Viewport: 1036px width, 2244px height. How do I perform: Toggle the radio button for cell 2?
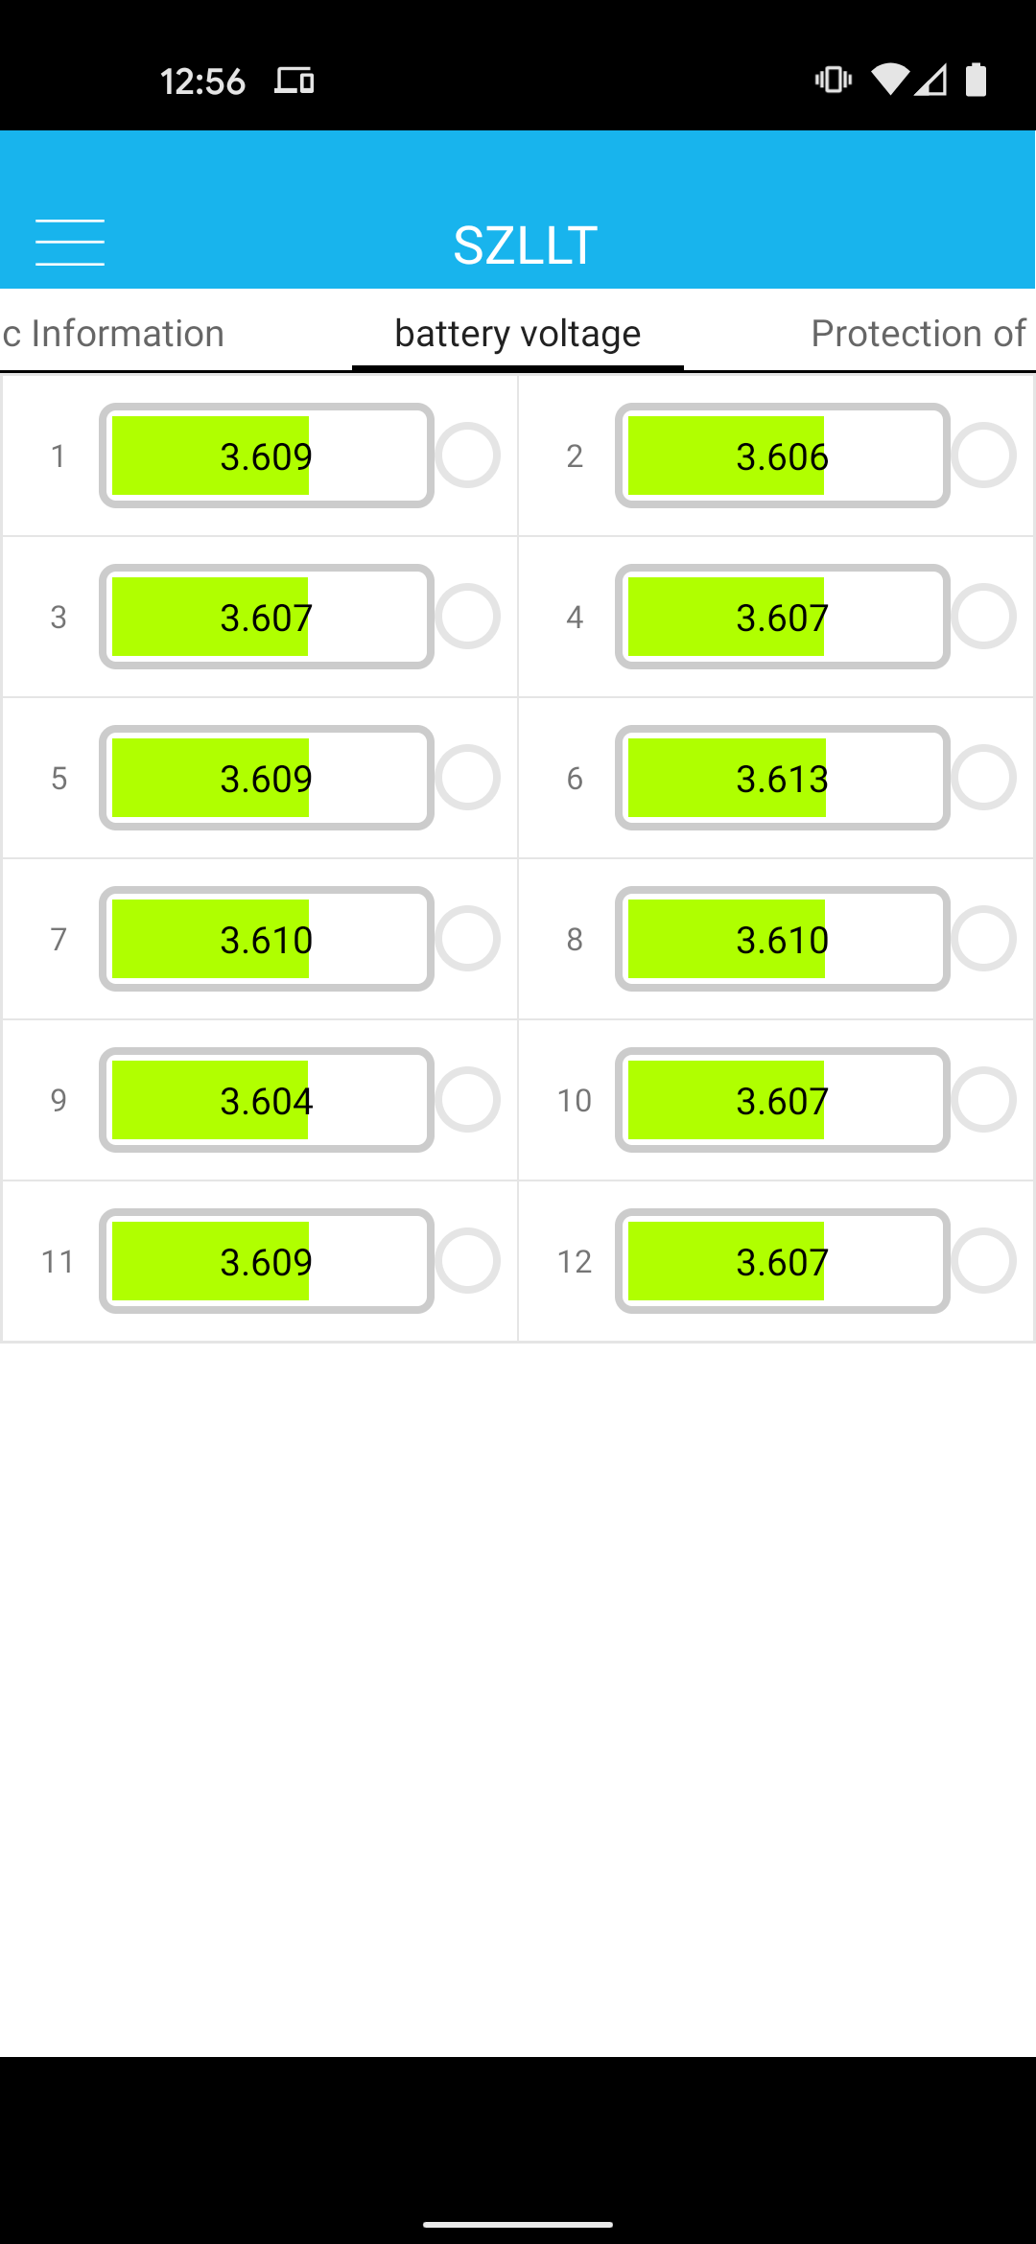click(984, 456)
